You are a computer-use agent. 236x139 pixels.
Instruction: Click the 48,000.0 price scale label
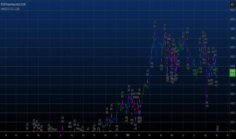pyautogui.click(x=232, y=94)
